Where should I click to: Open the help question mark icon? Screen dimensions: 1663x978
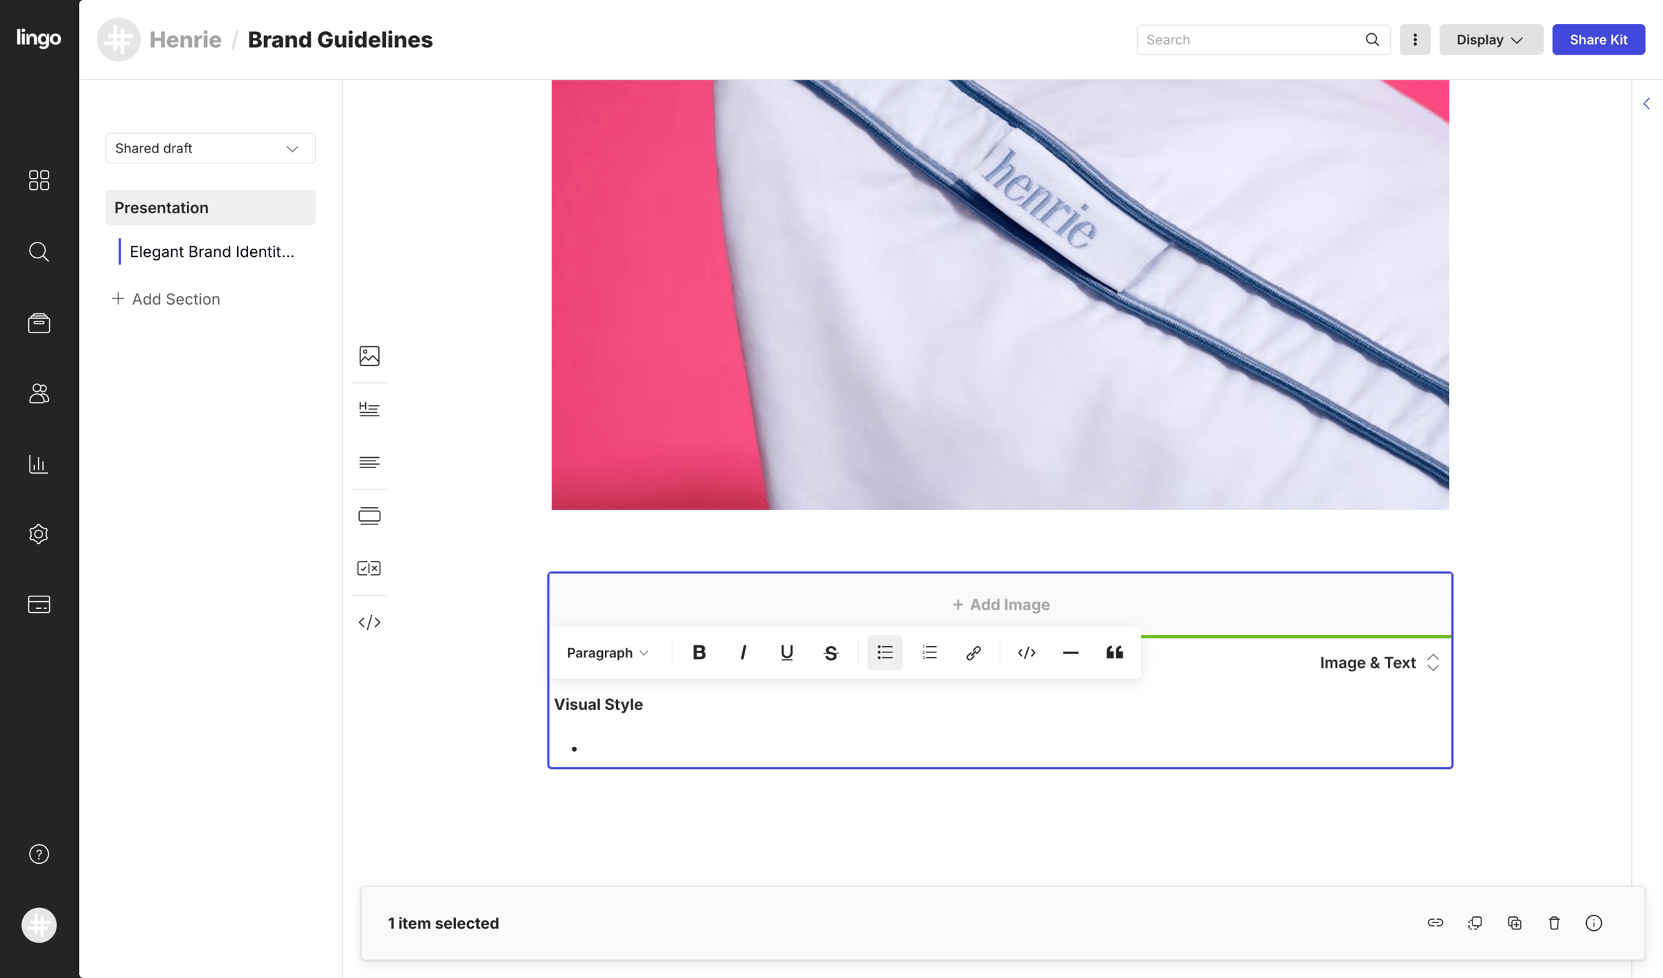[39, 854]
